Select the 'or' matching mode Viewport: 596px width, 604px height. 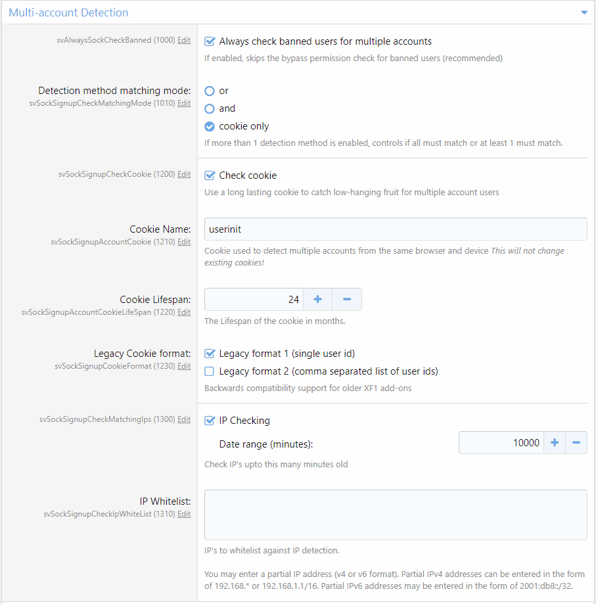point(210,91)
